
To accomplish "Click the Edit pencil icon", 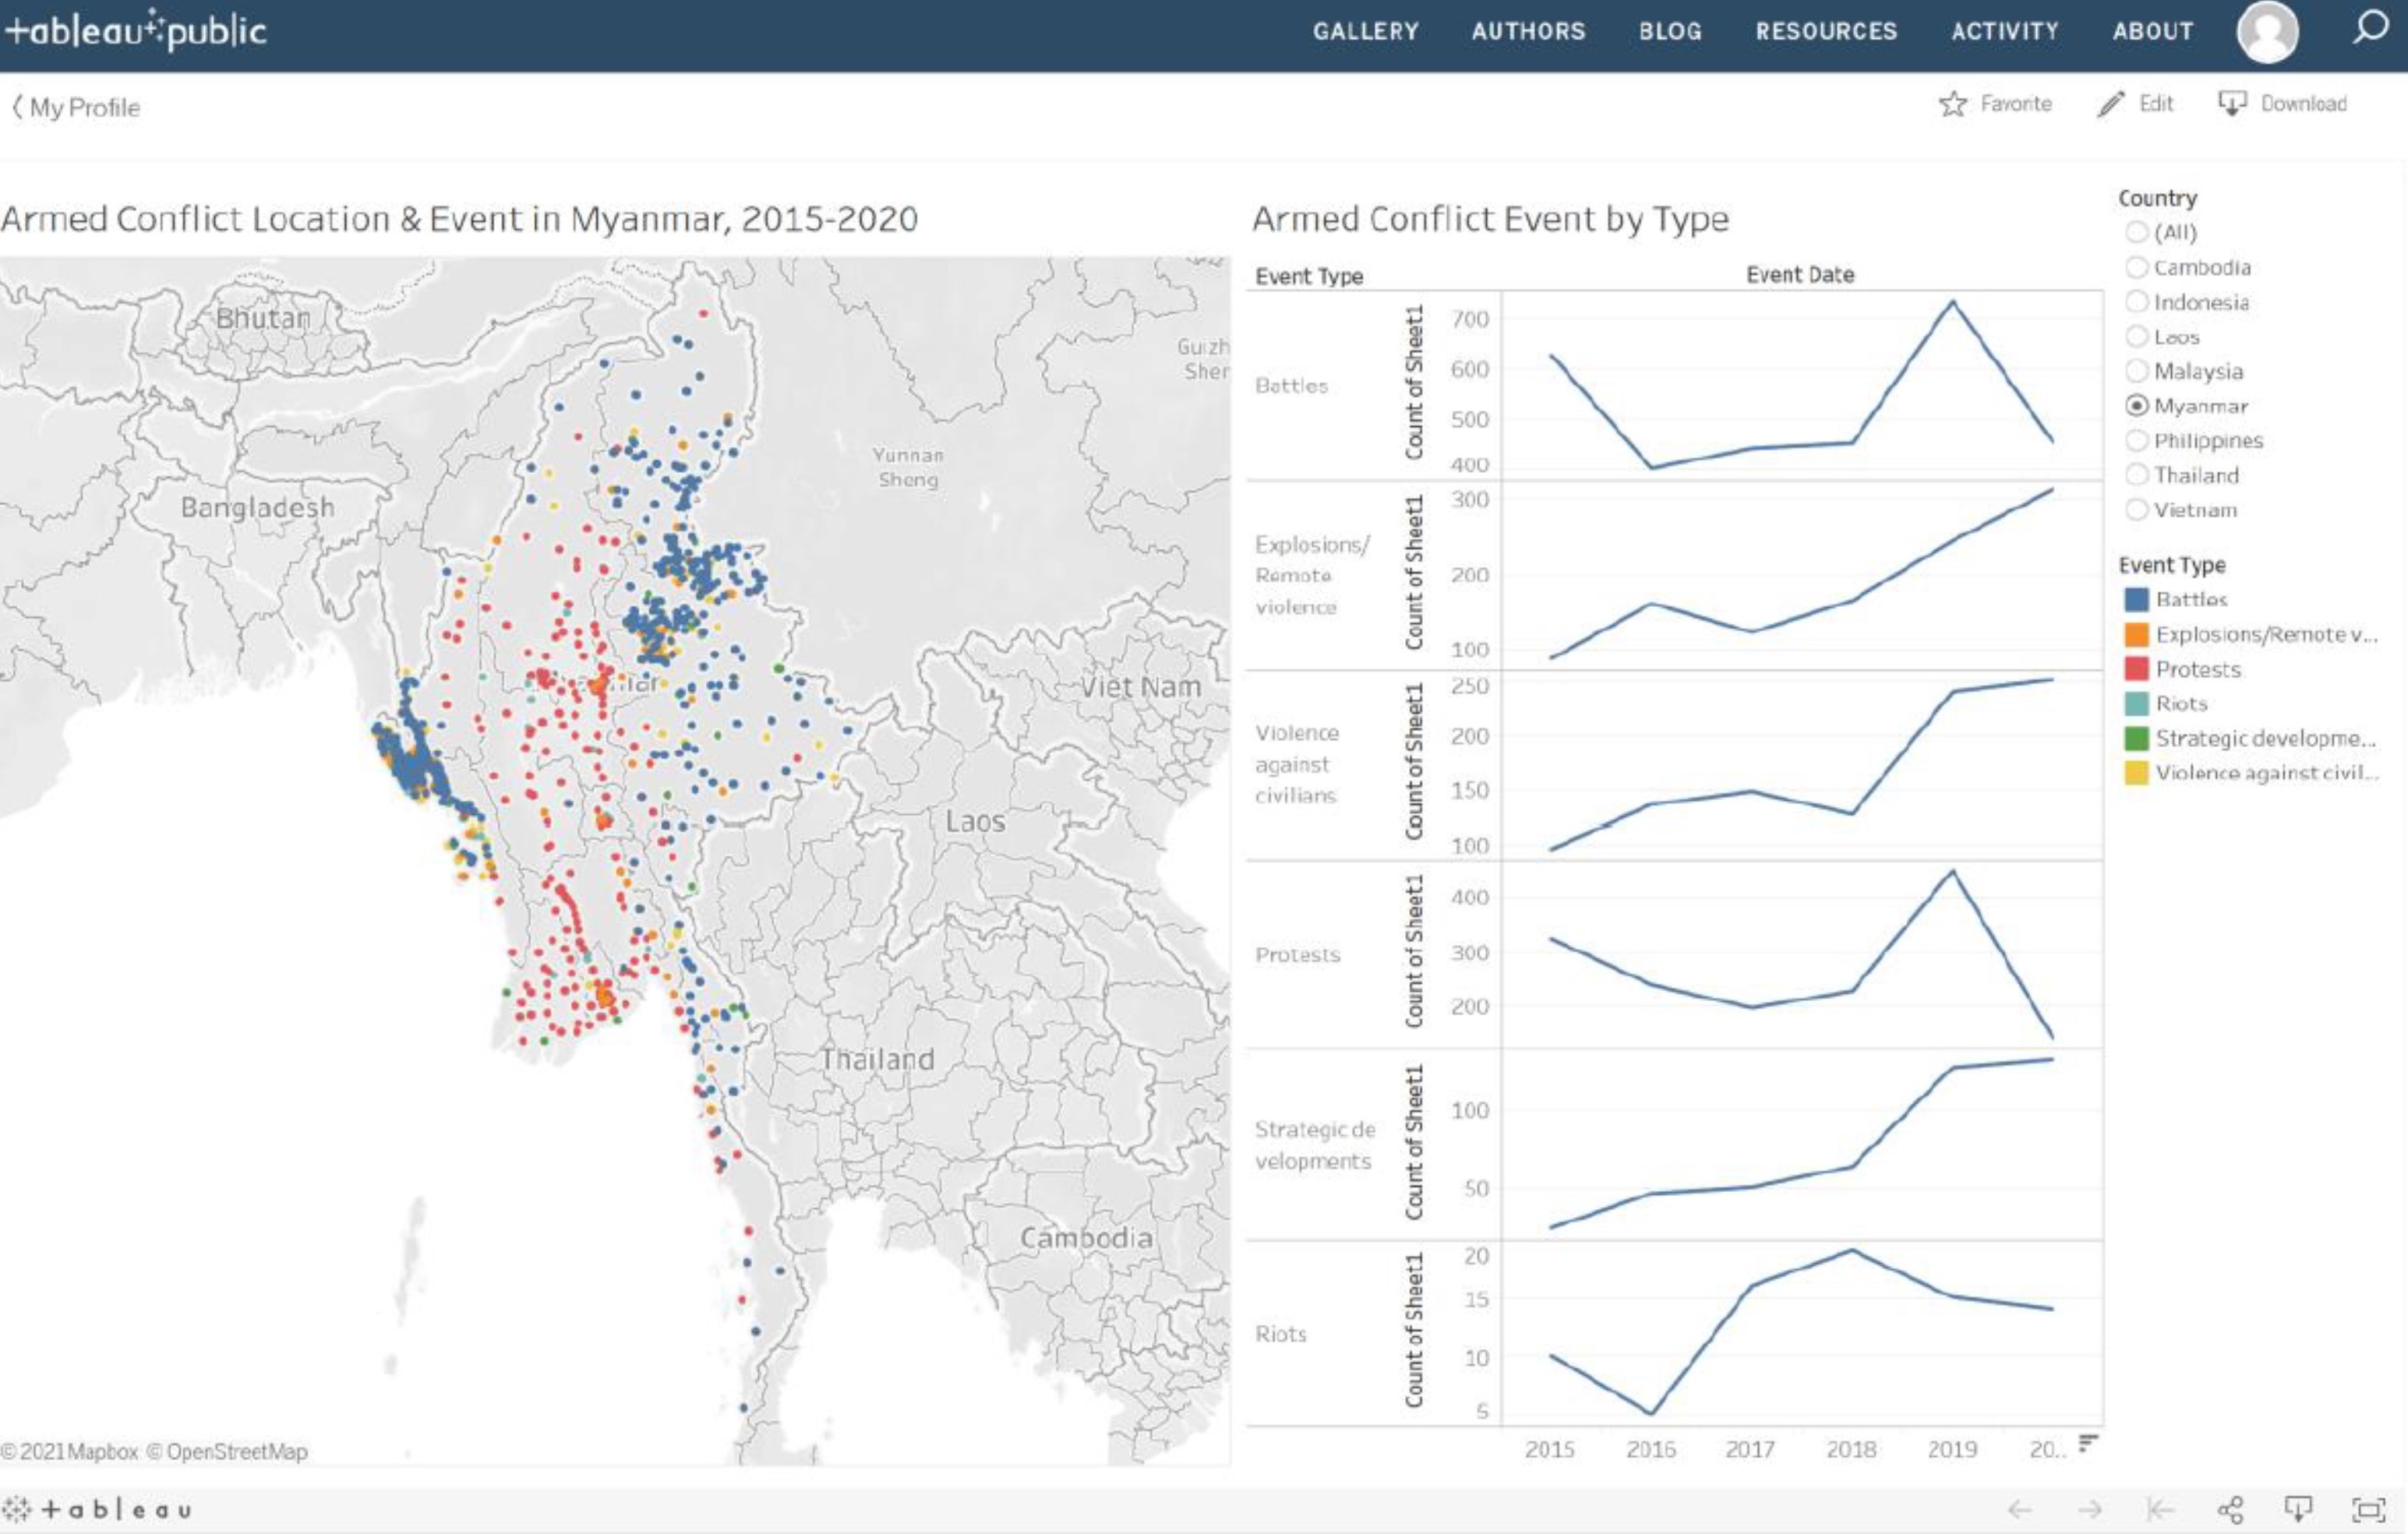I will 2110,104.
